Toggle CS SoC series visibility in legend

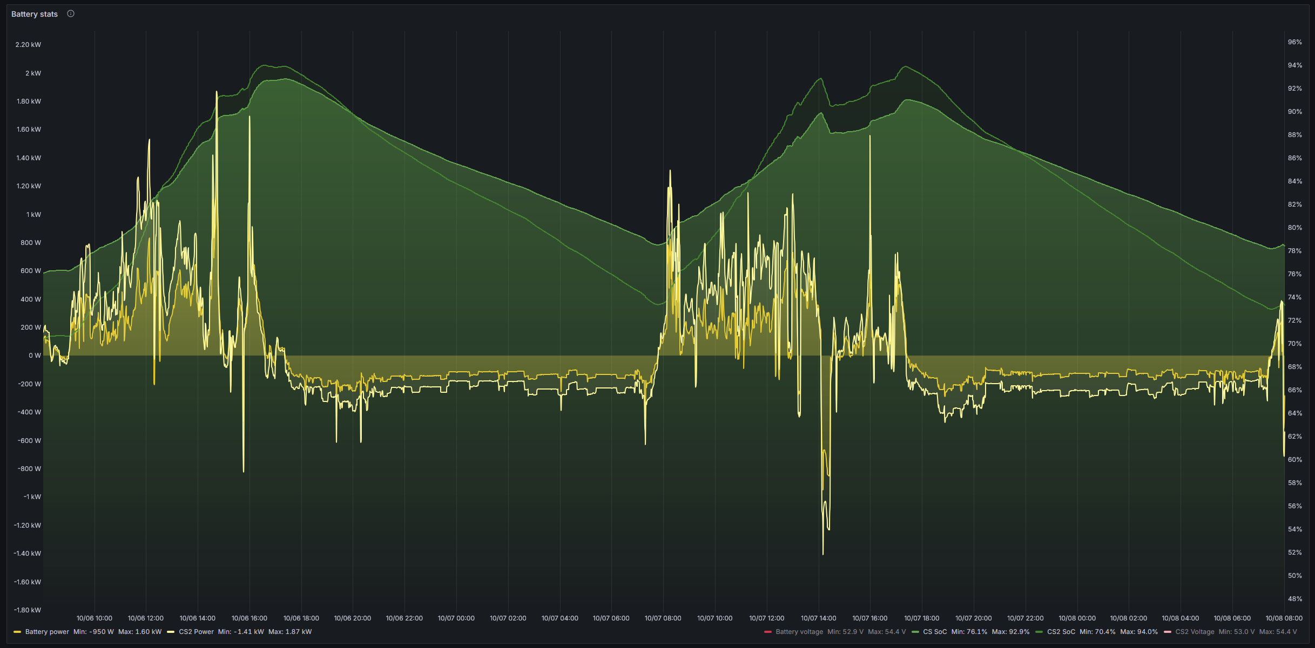tap(935, 632)
